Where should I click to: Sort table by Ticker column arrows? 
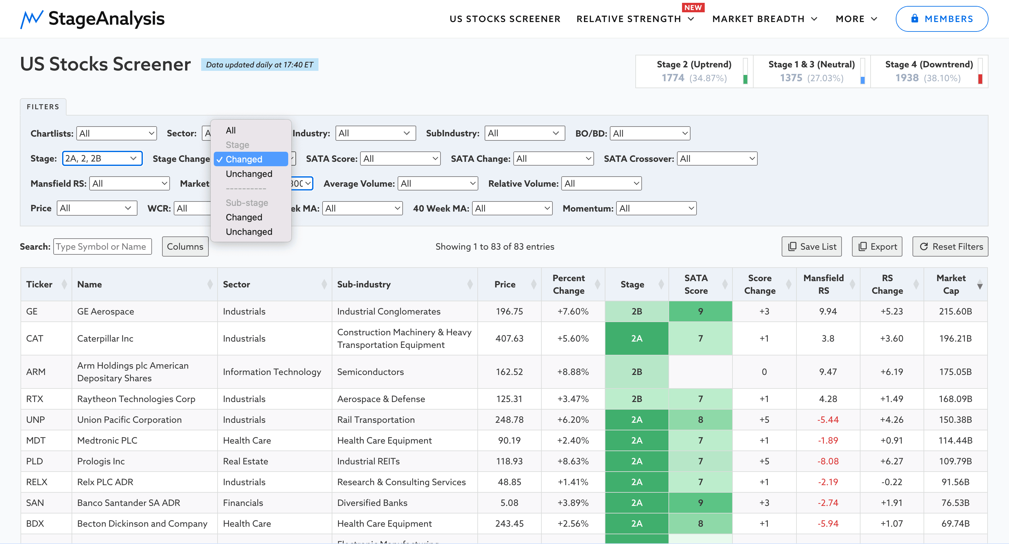tap(64, 284)
